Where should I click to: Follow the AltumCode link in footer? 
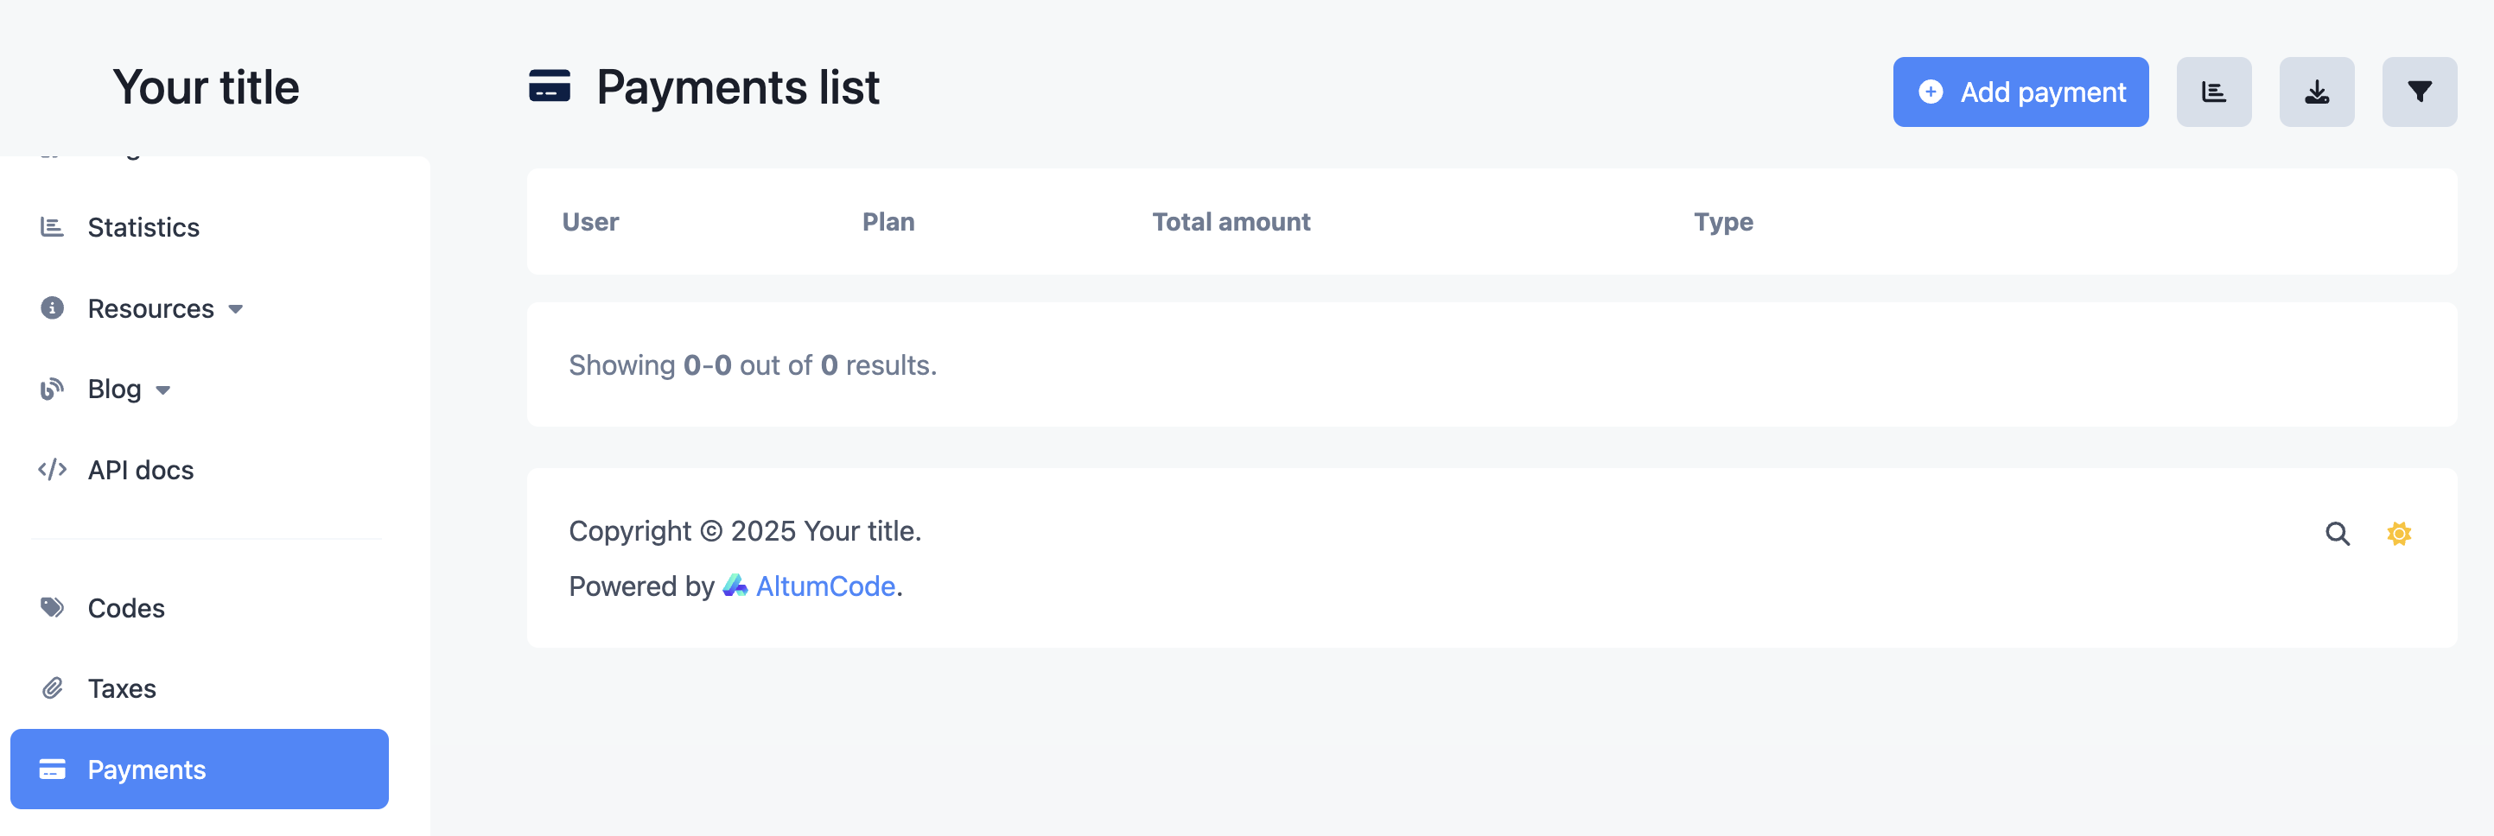825,586
